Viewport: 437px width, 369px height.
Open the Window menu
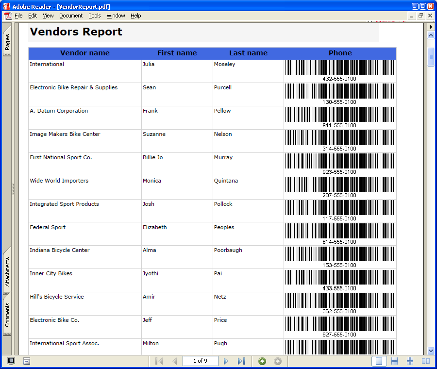click(116, 16)
